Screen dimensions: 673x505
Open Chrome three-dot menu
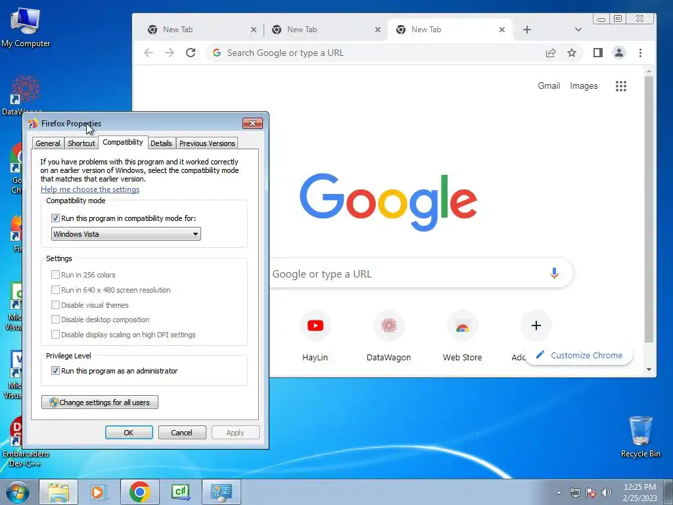(640, 53)
